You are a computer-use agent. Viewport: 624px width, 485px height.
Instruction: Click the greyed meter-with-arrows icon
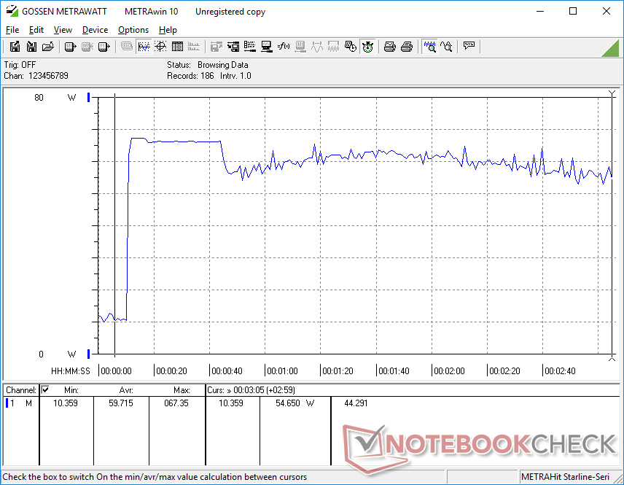pos(300,47)
